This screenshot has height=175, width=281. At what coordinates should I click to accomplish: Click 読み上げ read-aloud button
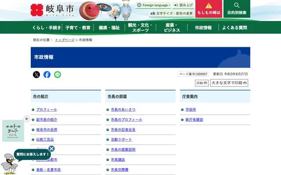tap(184, 5)
